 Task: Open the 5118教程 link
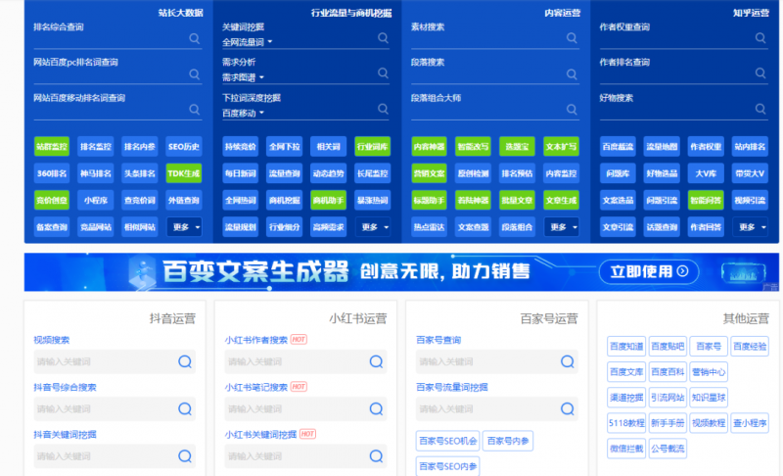(x=626, y=423)
